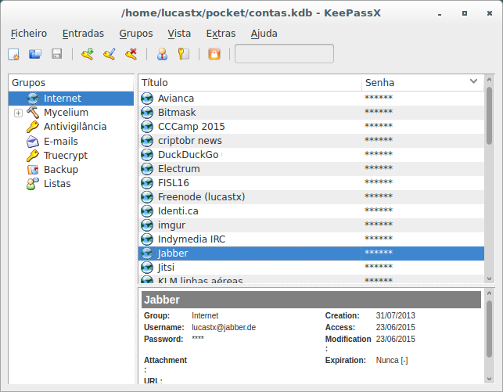Viewport: 503px width, 392px height.
Task: Click the search field in the toolbar
Action: (x=284, y=54)
